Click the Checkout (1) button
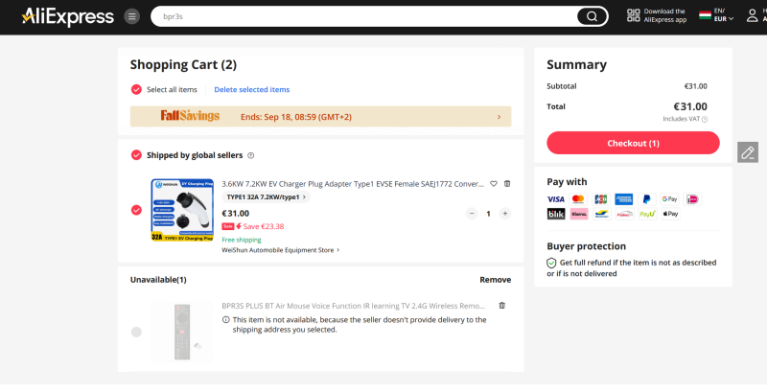This screenshot has width=767, height=392. coord(633,143)
